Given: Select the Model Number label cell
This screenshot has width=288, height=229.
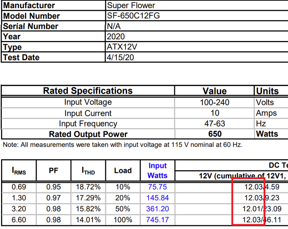Looking at the screenshot, I should [54, 16].
